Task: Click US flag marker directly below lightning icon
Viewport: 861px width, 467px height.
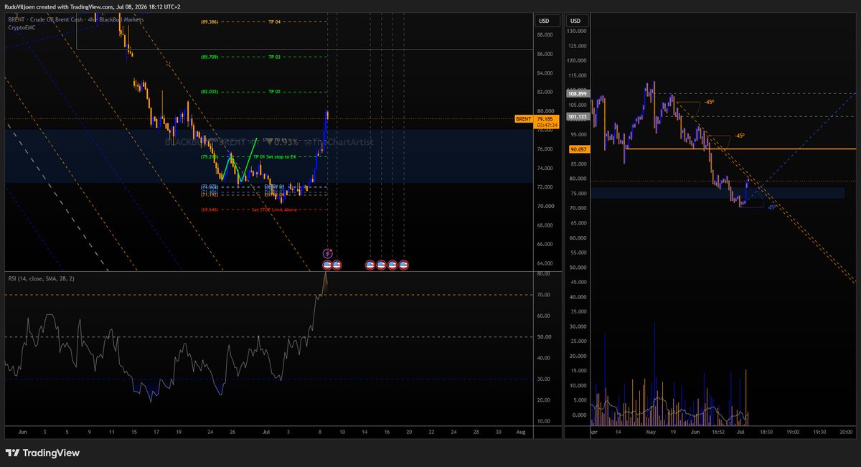Action: point(327,265)
